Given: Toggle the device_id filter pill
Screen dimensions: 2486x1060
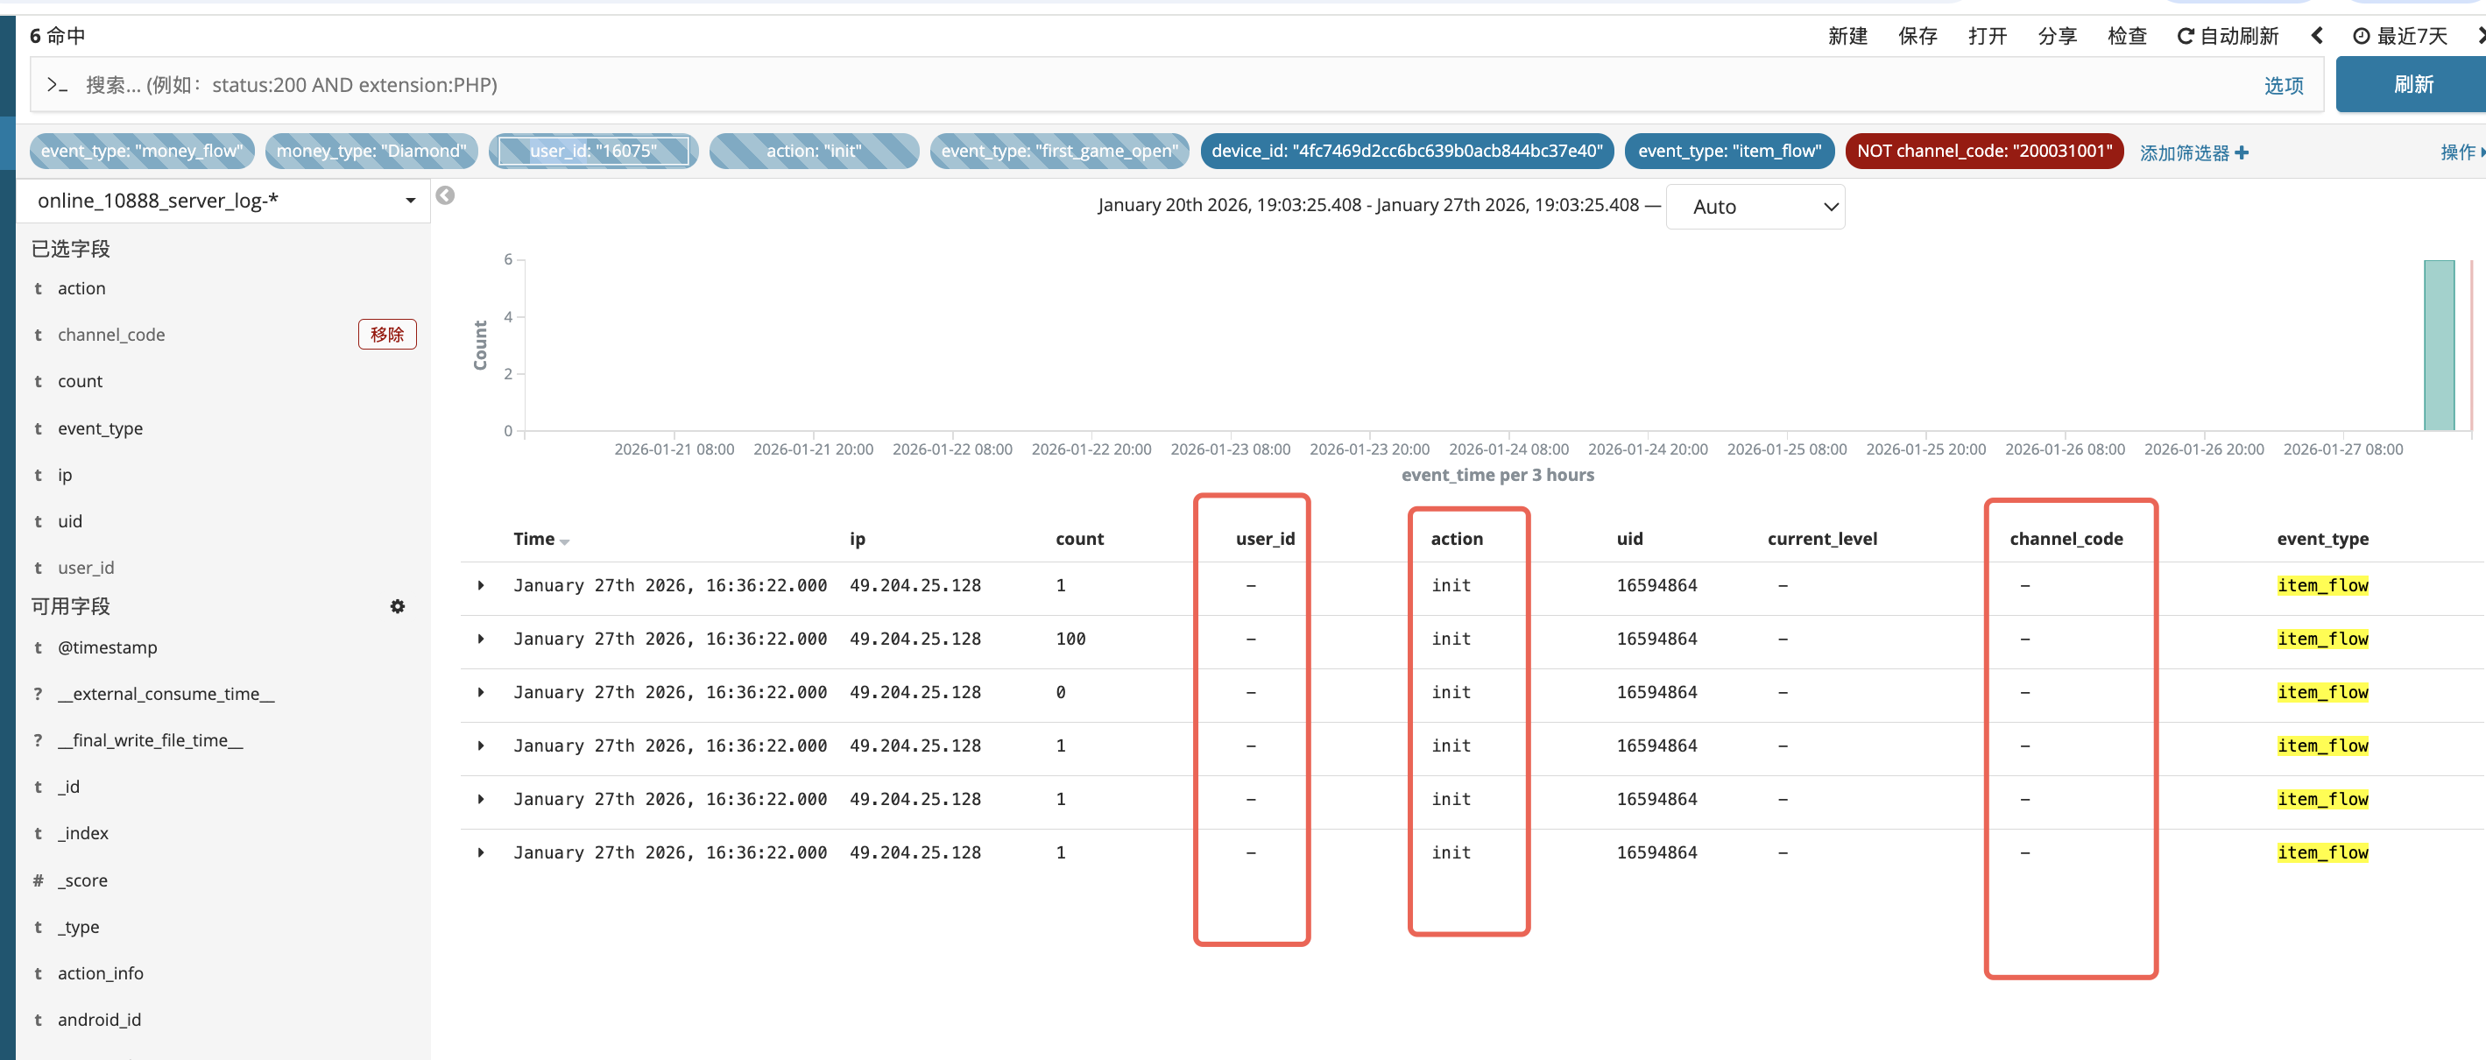Looking at the screenshot, I should tap(1406, 151).
